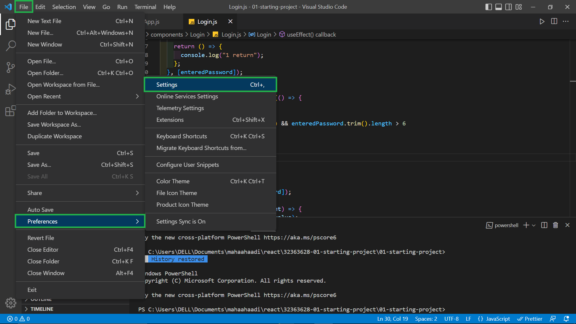Split the editor right

pyautogui.click(x=554, y=21)
